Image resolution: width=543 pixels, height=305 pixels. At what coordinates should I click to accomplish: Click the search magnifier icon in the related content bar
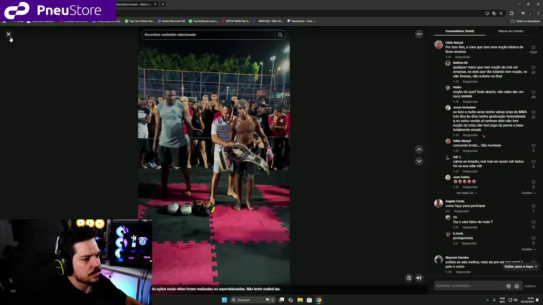pyautogui.click(x=280, y=35)
